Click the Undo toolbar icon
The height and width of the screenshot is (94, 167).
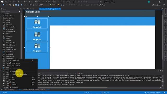22,5
